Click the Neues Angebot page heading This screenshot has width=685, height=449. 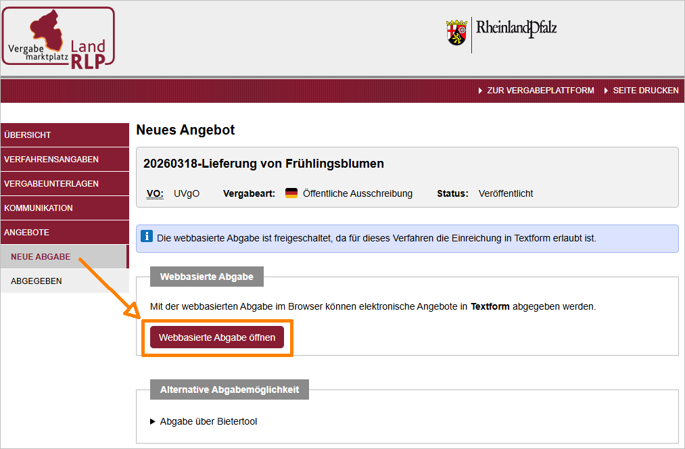click(x=185, y=130)
